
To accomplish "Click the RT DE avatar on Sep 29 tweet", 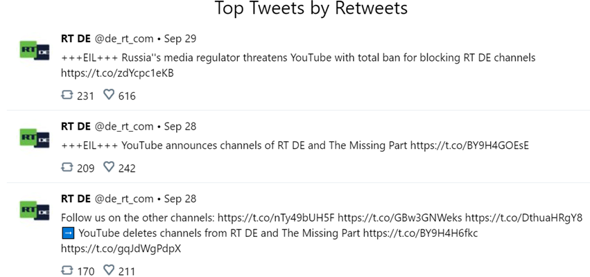I will tap(34, 51).
